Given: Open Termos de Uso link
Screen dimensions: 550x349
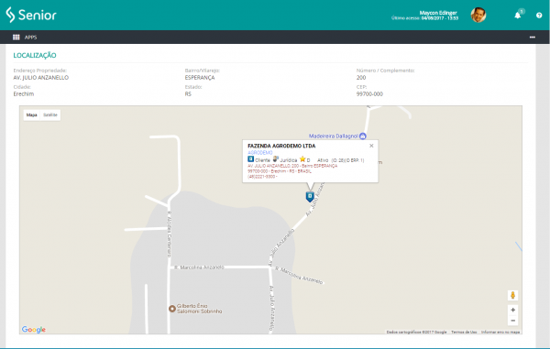Looking at the screenshot, I should pos(464,332).
